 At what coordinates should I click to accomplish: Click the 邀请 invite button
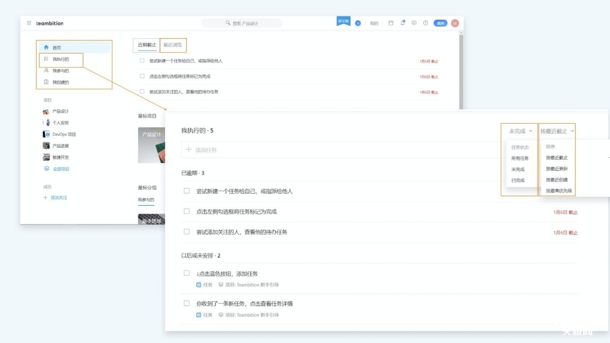440,23
